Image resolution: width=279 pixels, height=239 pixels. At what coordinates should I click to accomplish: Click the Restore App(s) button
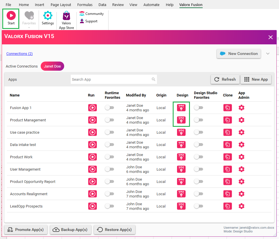114,230
